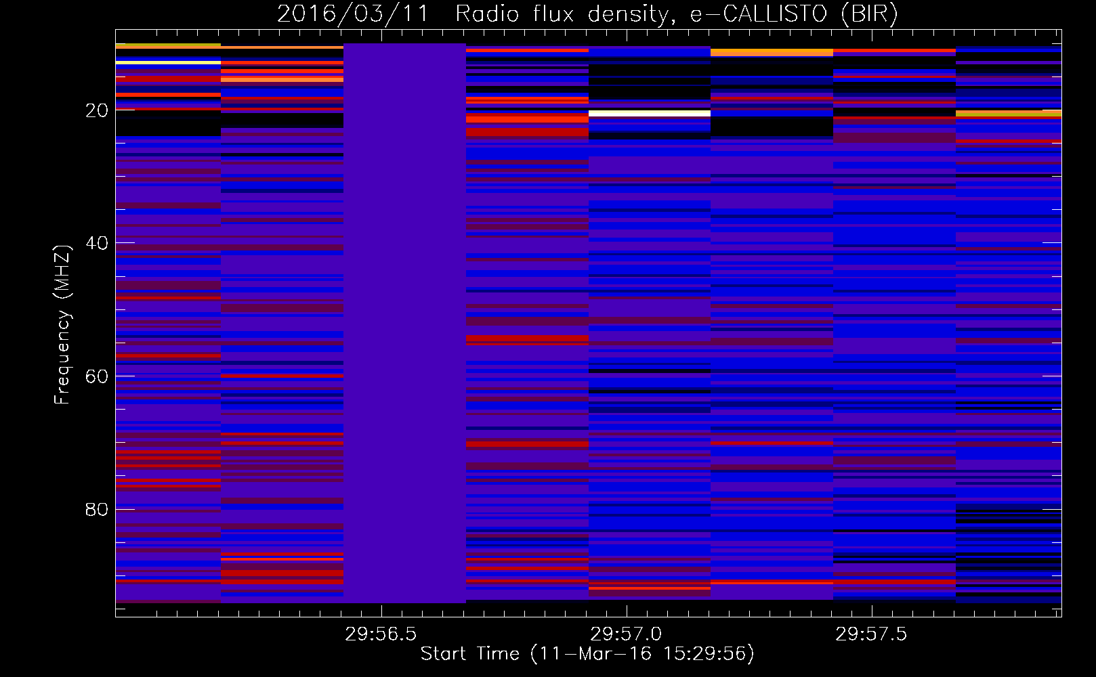Click the '40' frequency tick label
The height and width of the screenshot is (677, 1096).
97,243
